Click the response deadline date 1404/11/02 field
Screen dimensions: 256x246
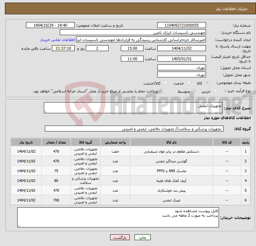point(181,48)
